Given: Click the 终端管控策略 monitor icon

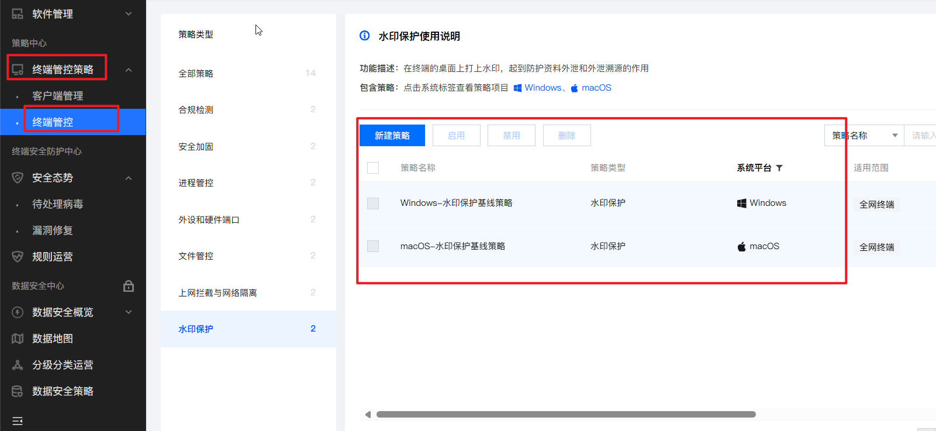Looking at the screenshot, I should coord(18,70).
